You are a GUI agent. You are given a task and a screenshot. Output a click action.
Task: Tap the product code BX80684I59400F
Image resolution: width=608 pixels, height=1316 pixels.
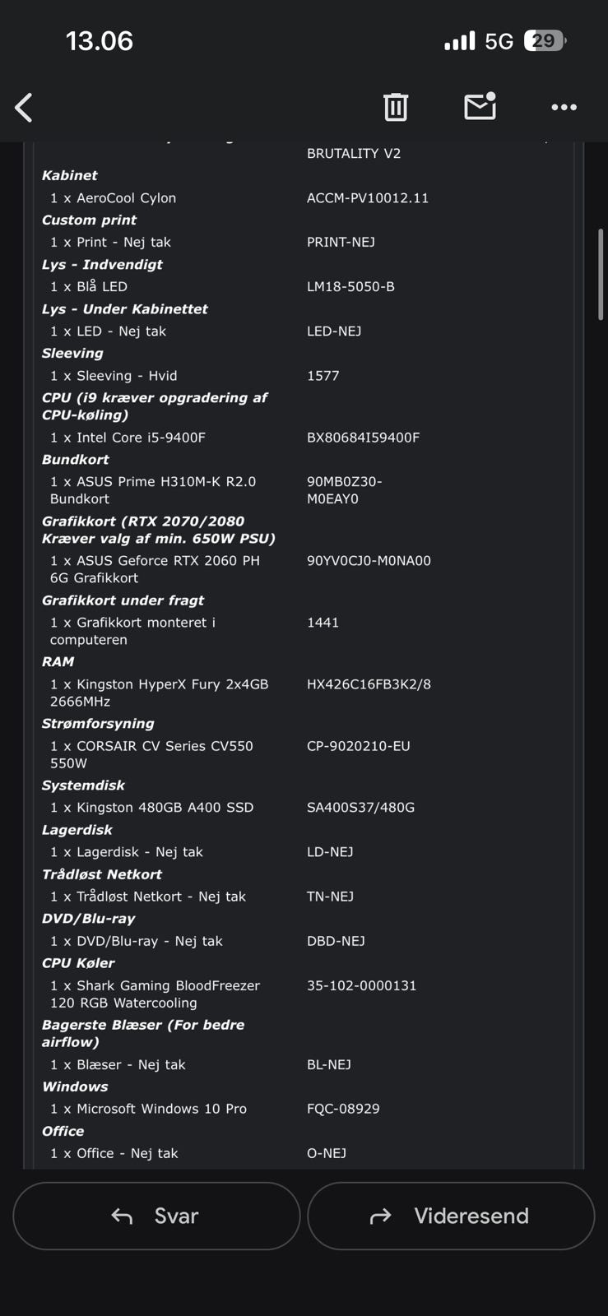(363, 438)
